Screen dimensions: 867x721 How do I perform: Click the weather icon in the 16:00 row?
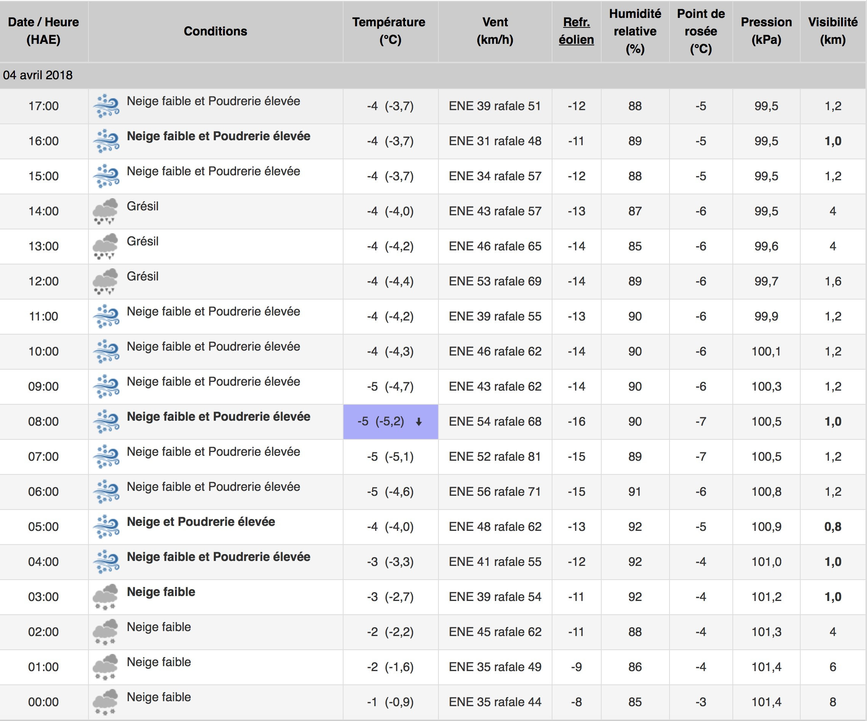click(x=106, y=141)
